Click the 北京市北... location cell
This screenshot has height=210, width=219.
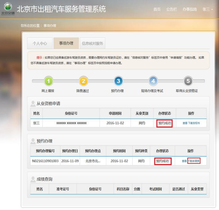[x=93, y=161]
